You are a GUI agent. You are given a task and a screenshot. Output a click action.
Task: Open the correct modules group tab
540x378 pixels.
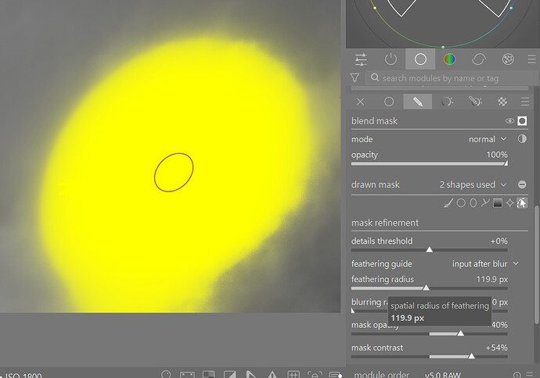pos(479,59)
